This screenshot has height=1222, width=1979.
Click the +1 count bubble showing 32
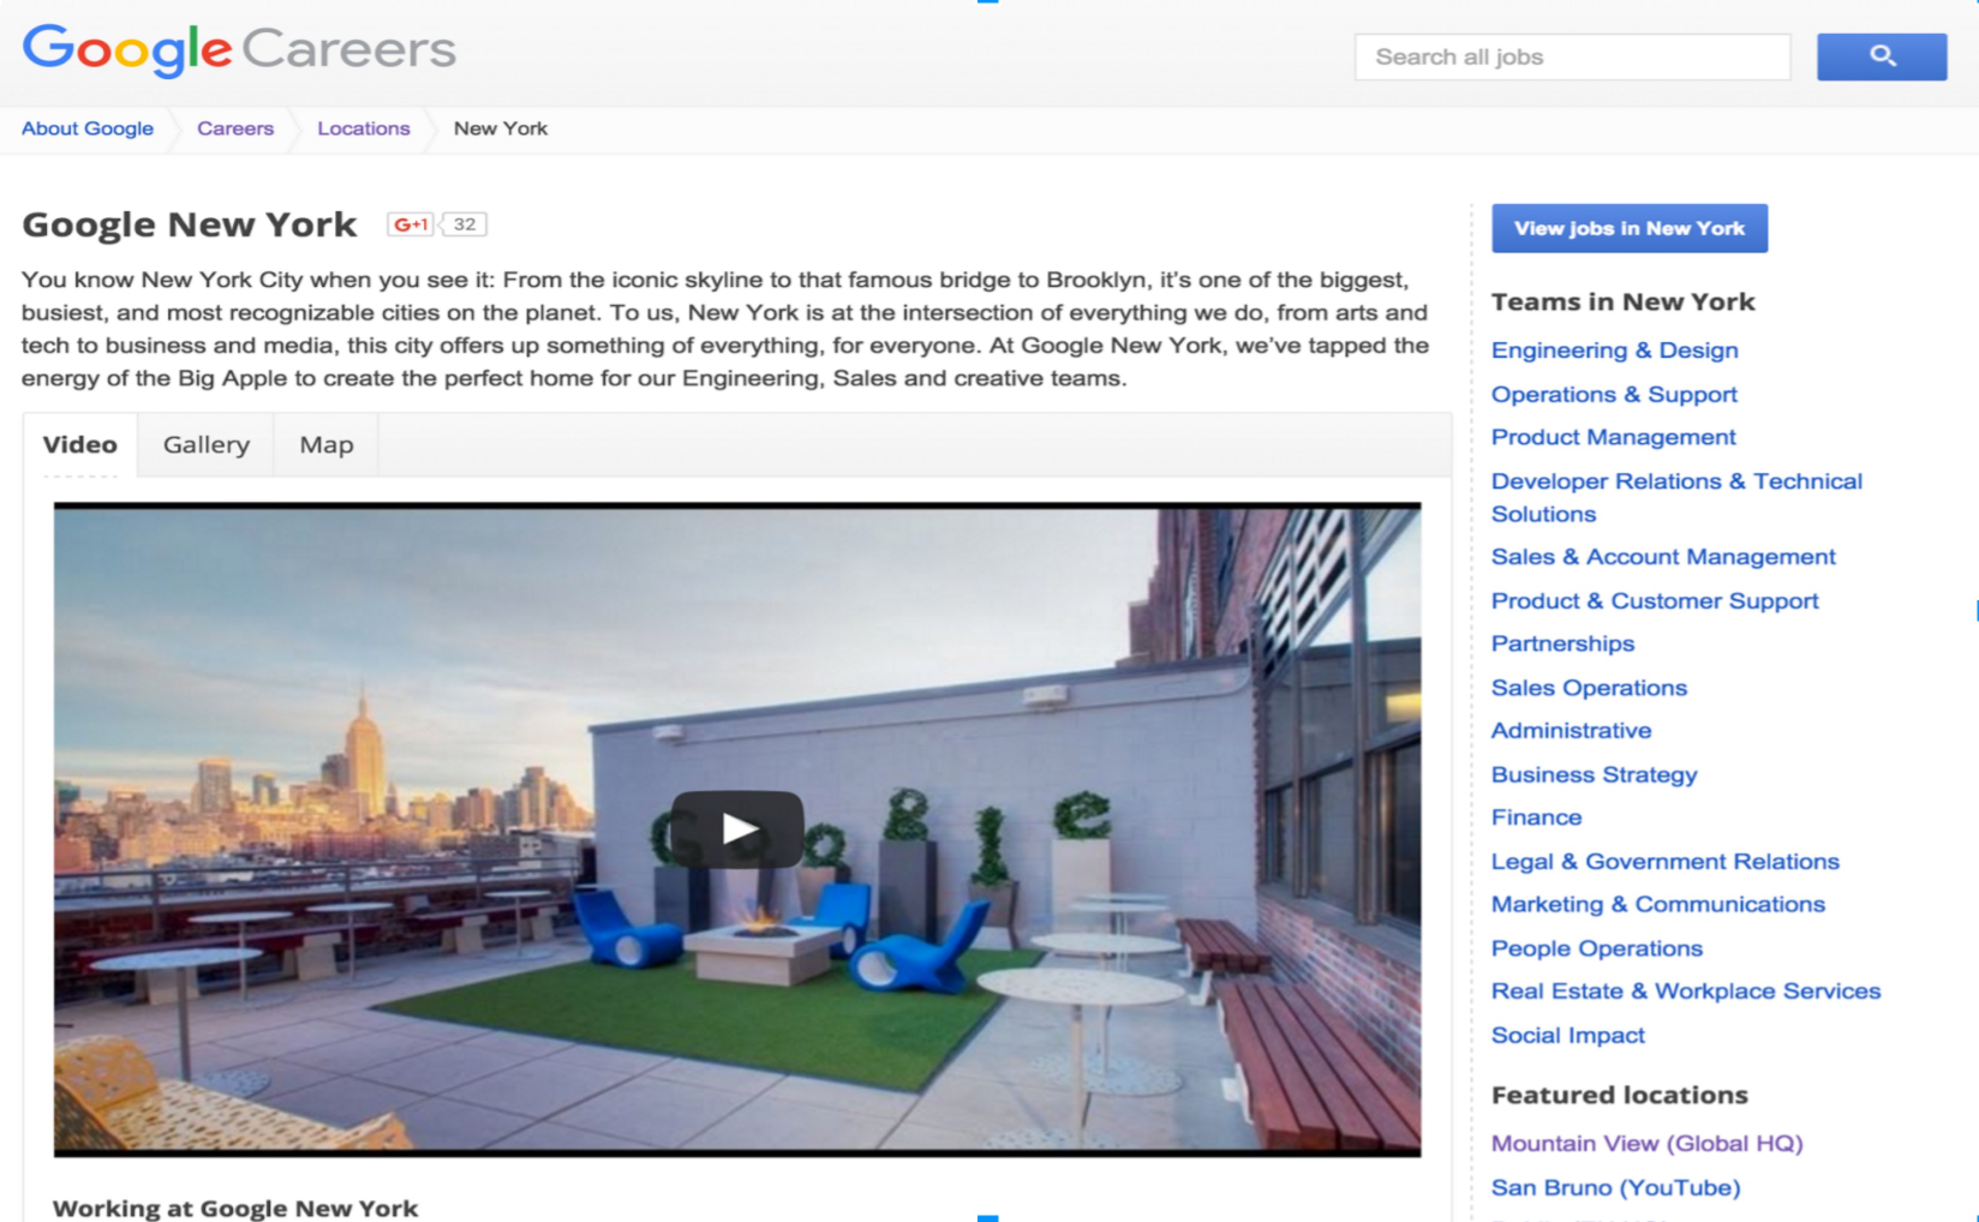[463, 224]
